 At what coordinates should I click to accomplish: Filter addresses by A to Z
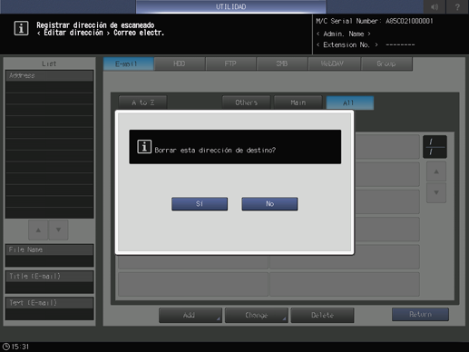[142, 103]
